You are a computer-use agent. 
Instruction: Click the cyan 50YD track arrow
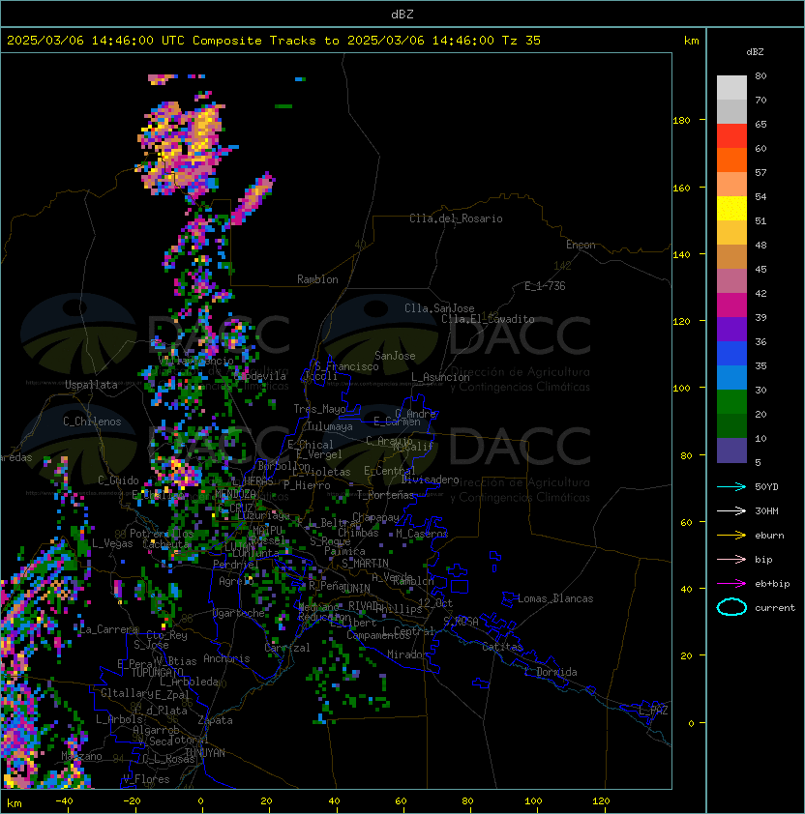coord(731,486)
